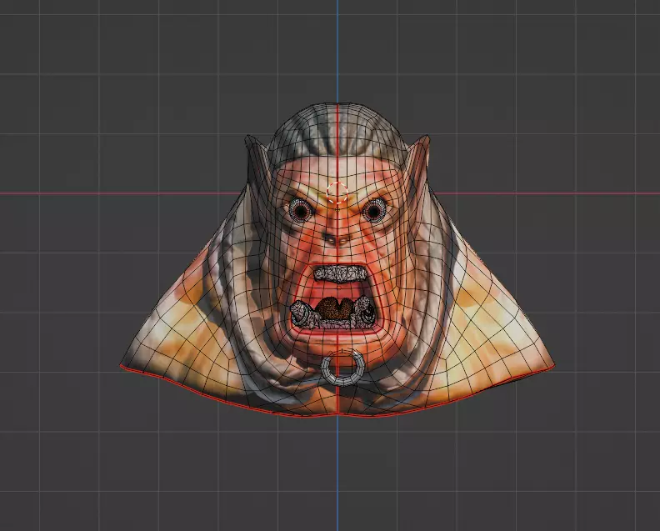Select the nose ring mesh below the chin
Screen dimensions: 660x531
(342, 367)
